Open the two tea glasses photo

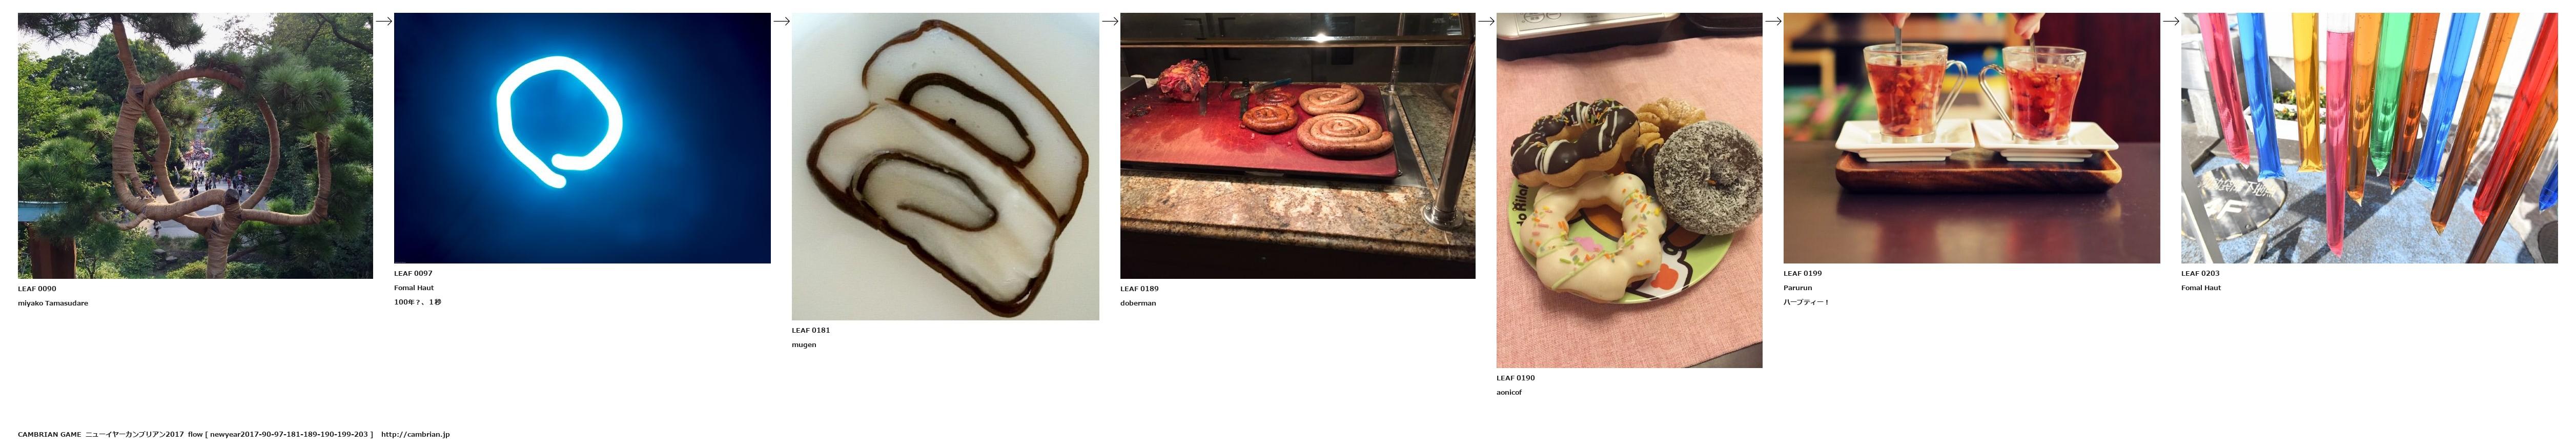tap(1971, 138)
